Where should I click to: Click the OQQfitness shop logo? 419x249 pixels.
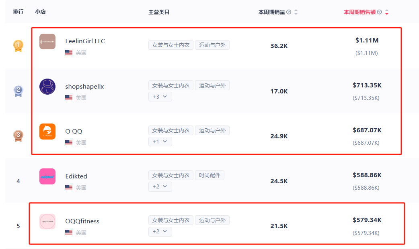pos(47,221)
